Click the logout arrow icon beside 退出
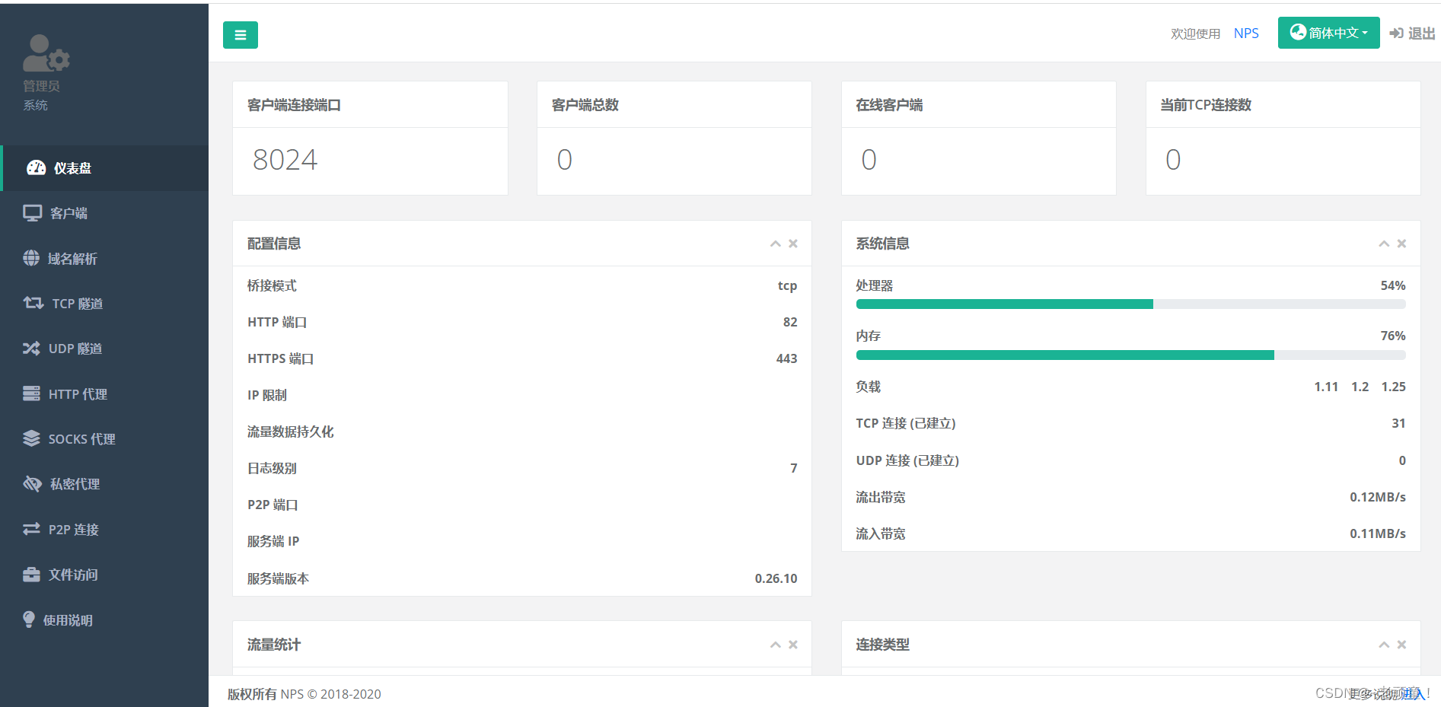The image size is (1441, 707). pyautogui.click(x=1396, y=33)
